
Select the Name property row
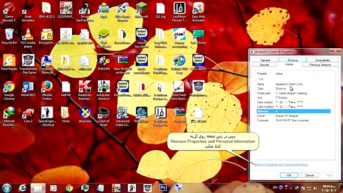click(293, 84)
